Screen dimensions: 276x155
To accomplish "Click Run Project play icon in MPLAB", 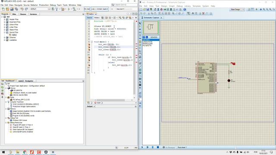I will [69, 9].
